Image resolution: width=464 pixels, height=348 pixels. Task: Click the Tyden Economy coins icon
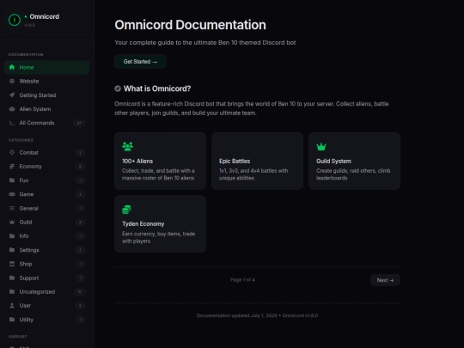(126, 210)
